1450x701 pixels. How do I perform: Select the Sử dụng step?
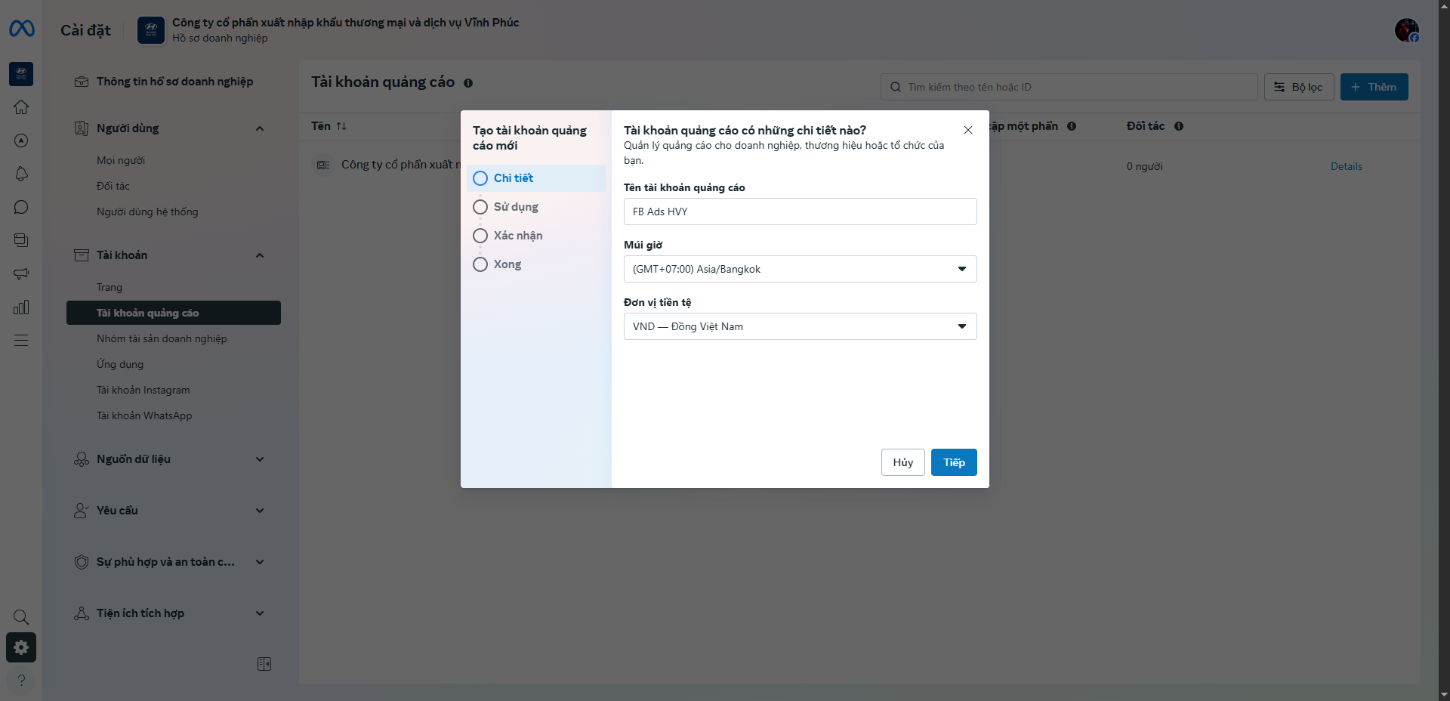[516, 207]
